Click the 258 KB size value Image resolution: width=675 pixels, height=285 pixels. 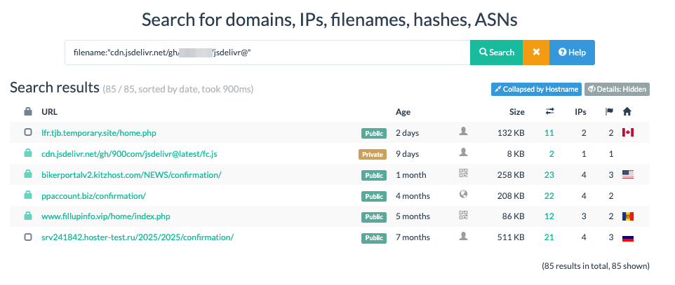pos(511,175)
